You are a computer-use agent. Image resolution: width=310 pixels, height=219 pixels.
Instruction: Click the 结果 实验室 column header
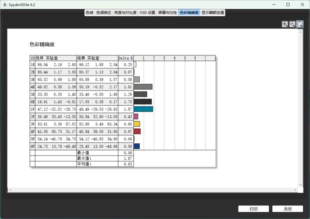pos(97,58)
